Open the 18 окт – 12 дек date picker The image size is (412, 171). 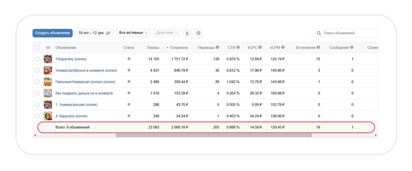[x=94, y=33]
